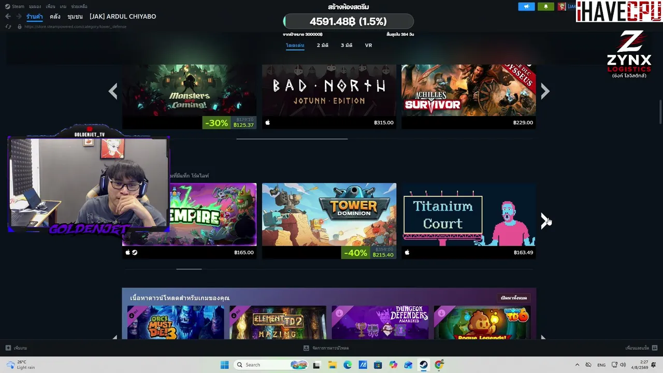Click the store URL address text

click(x=76, y=26)
